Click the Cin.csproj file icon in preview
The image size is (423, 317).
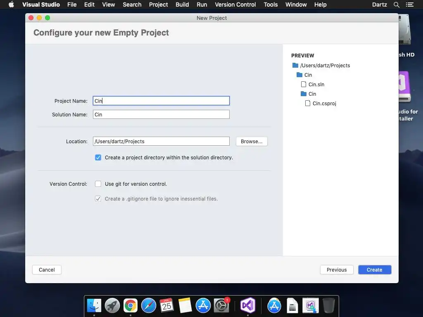(x=307, y=103)
